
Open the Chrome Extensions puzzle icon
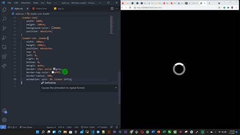point(228,7)
